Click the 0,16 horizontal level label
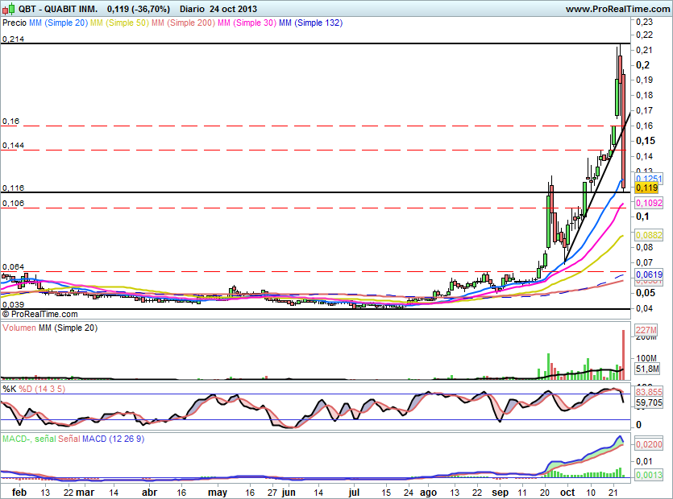The width and height of the screenshot is (673, 499). 10,121
